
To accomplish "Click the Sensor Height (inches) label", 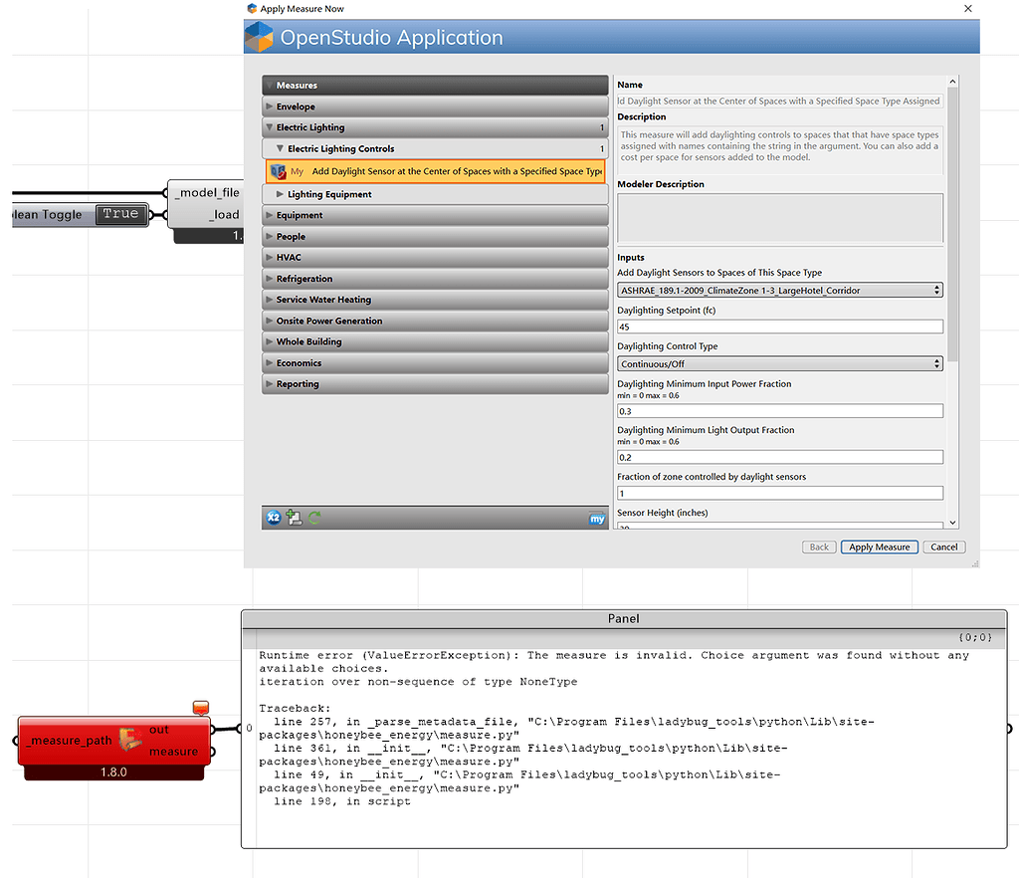I will 662,513.
